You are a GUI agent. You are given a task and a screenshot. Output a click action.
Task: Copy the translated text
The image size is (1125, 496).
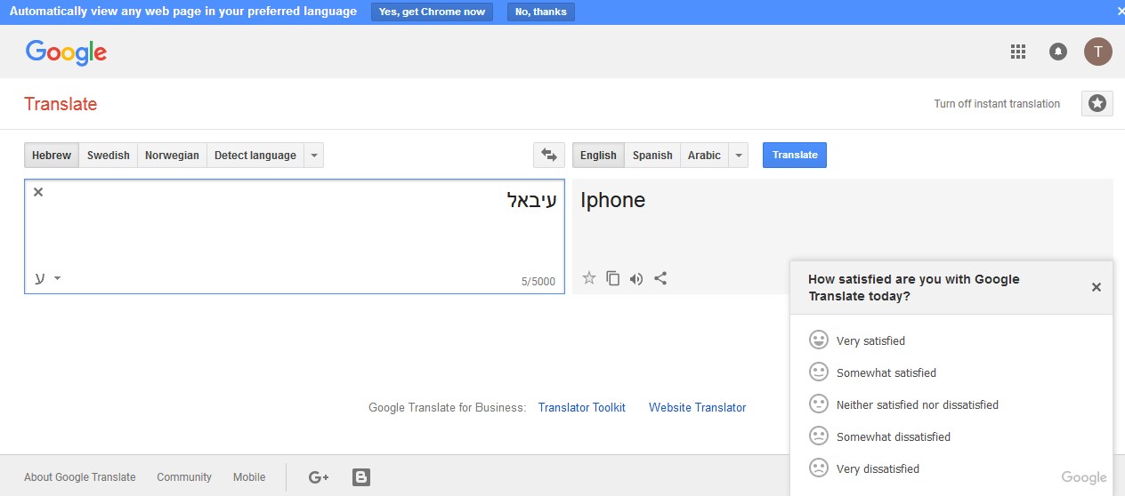click(612, 278)
